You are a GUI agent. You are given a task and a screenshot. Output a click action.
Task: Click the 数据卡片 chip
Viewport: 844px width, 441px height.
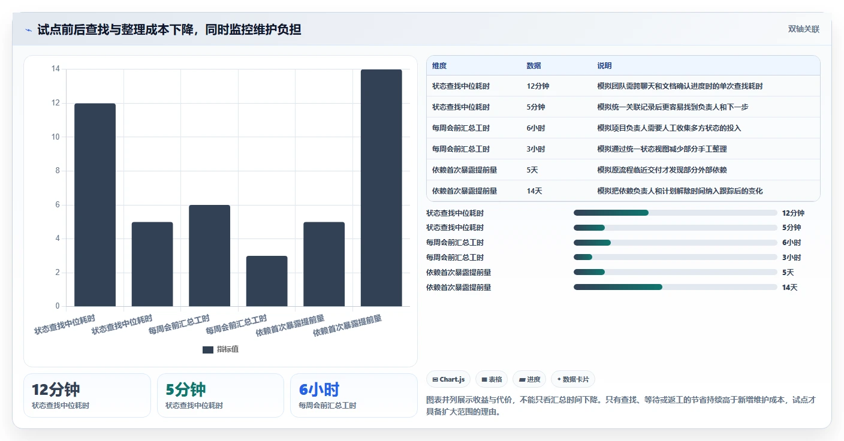coord(573,379)
